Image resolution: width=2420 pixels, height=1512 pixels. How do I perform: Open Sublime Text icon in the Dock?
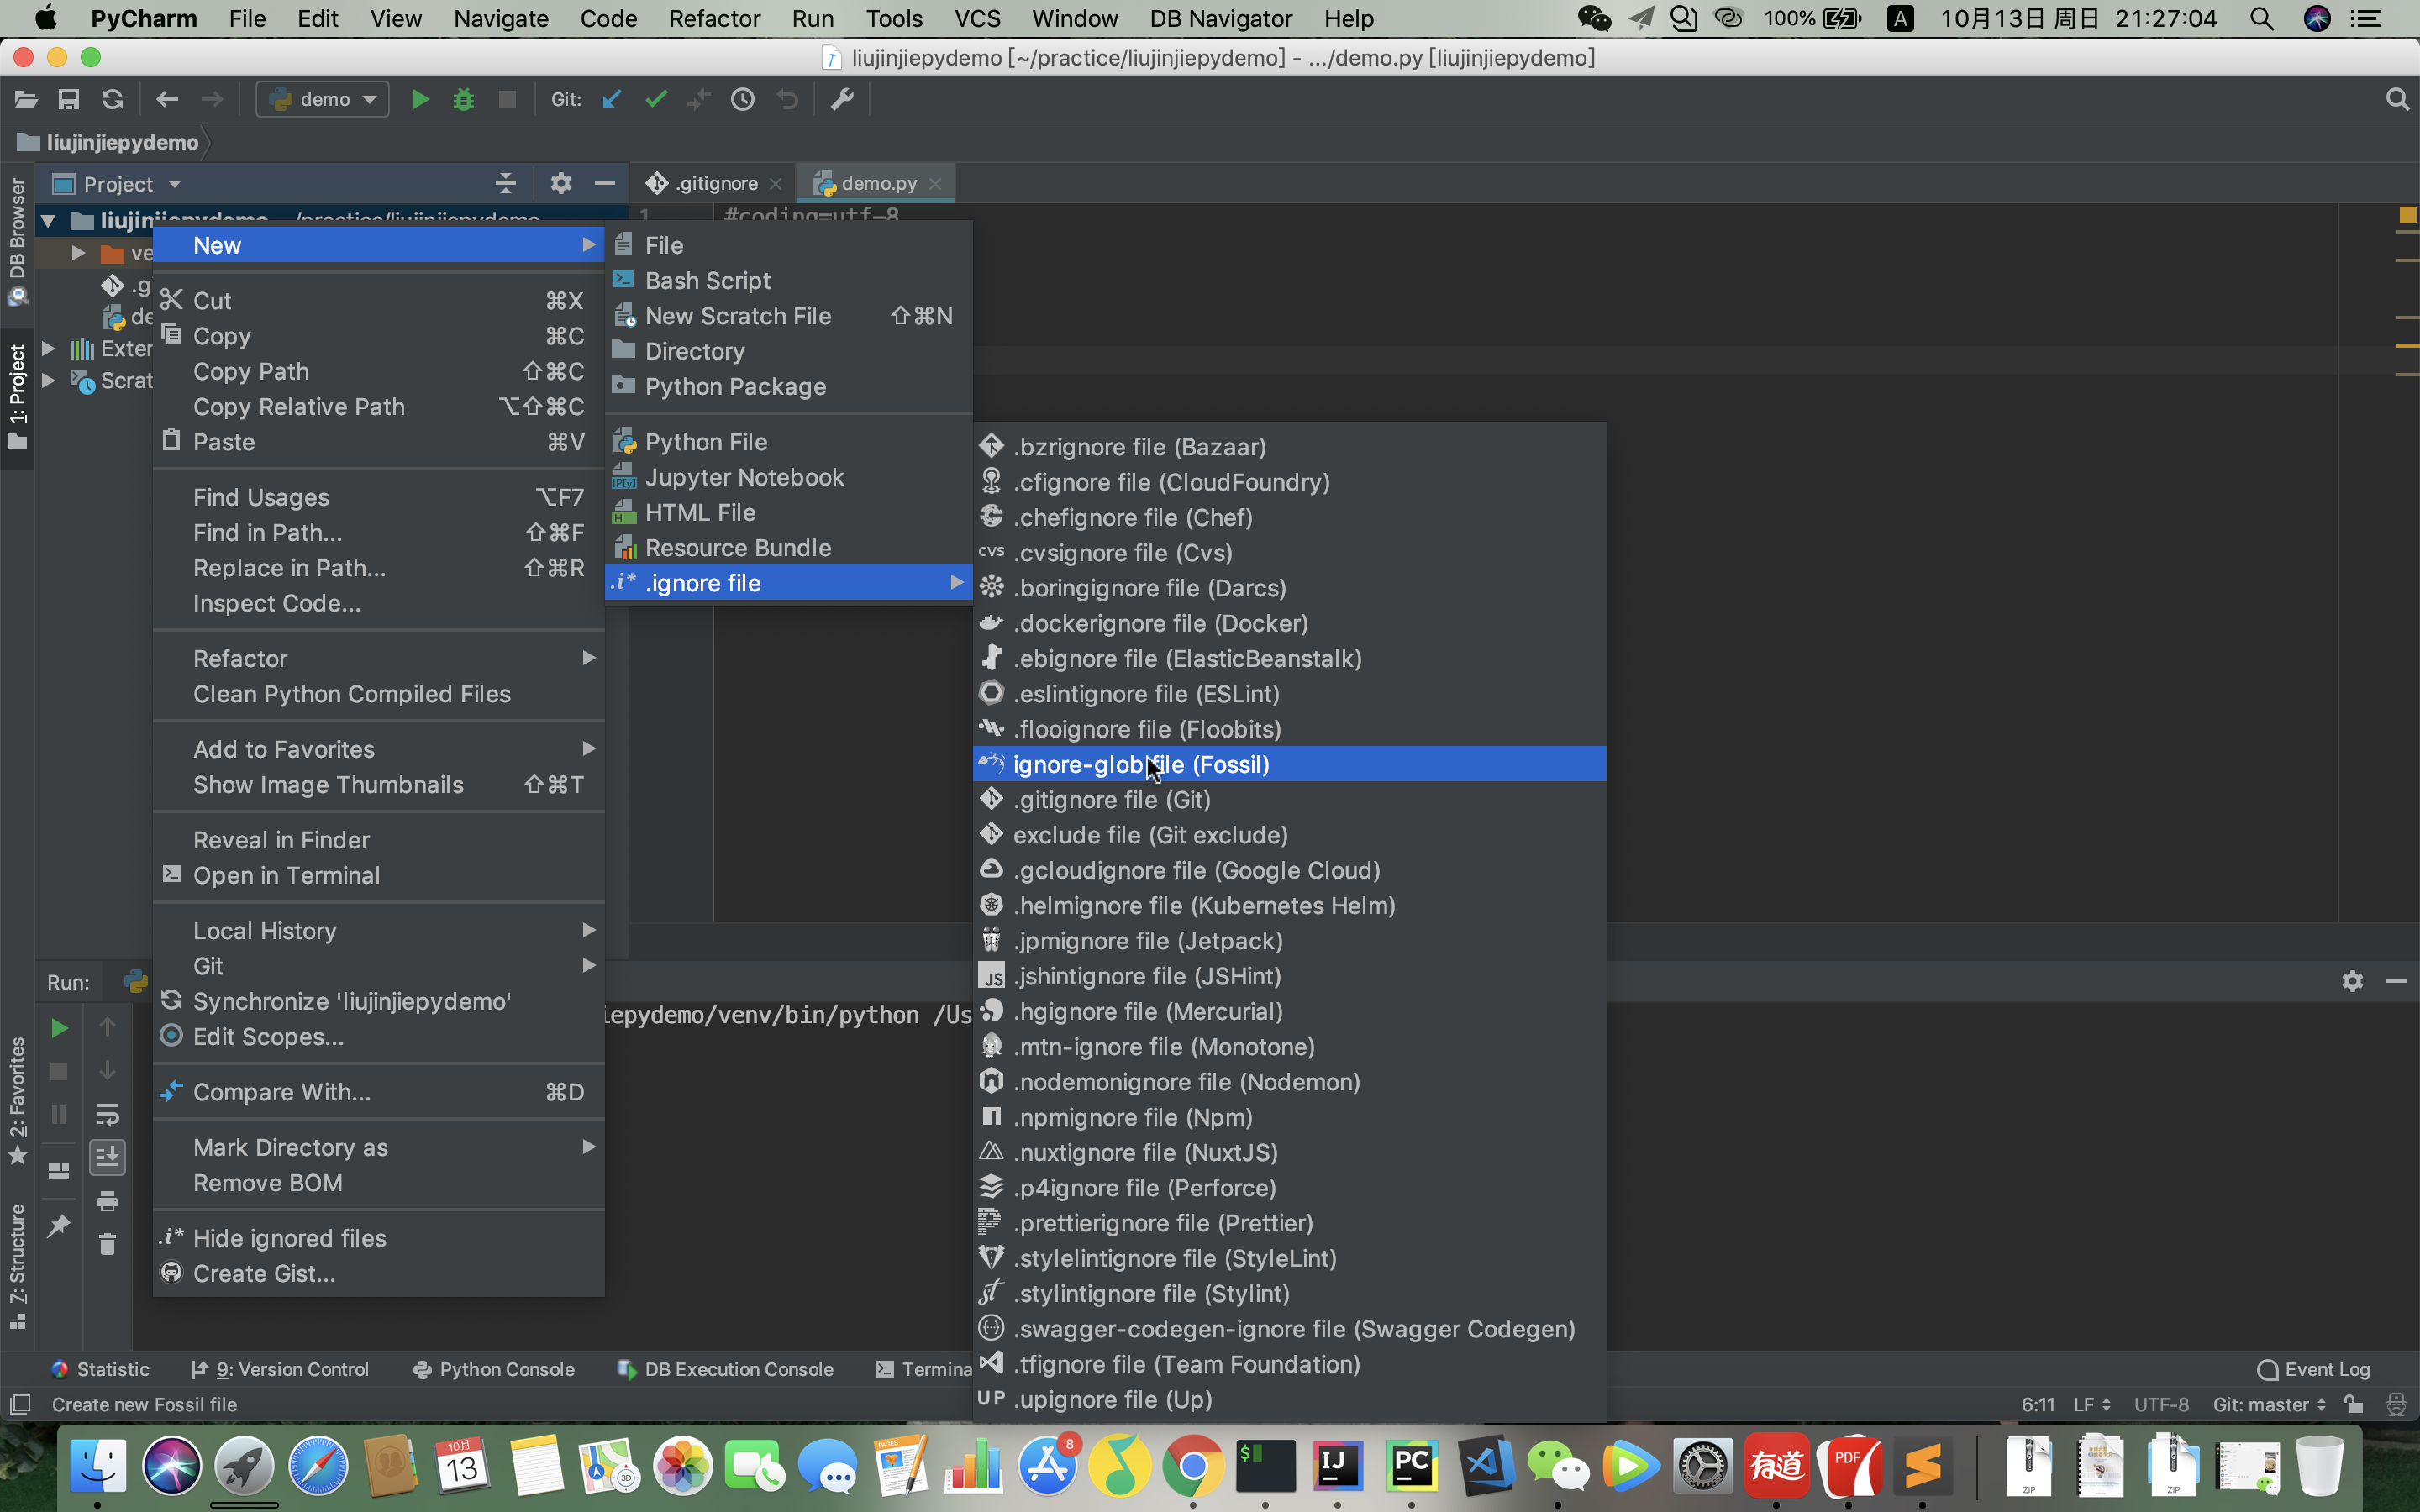pos(1921,1466)
